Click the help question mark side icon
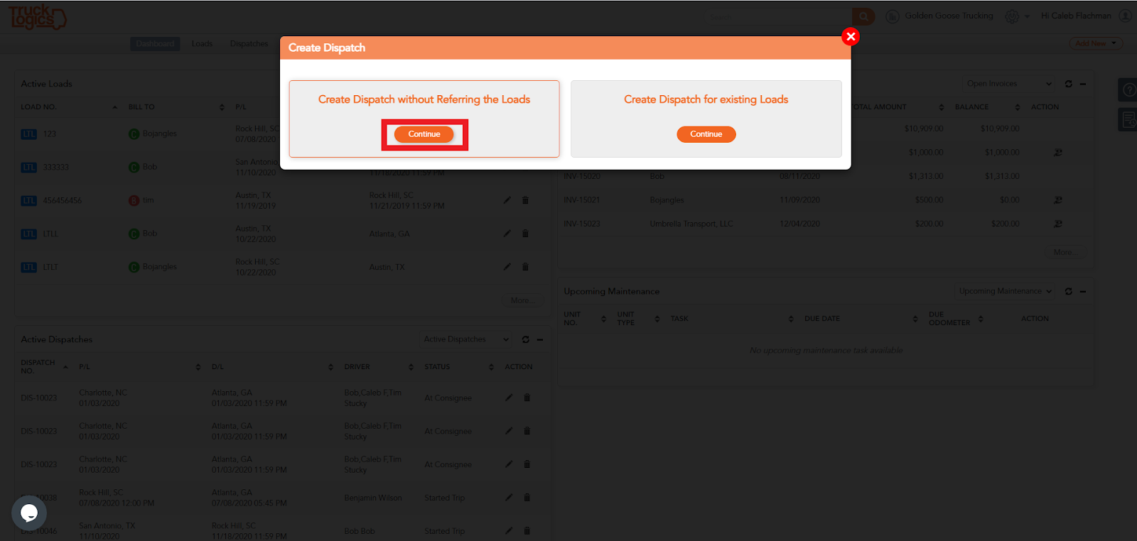1137x541 pixels. (1128, 90)
